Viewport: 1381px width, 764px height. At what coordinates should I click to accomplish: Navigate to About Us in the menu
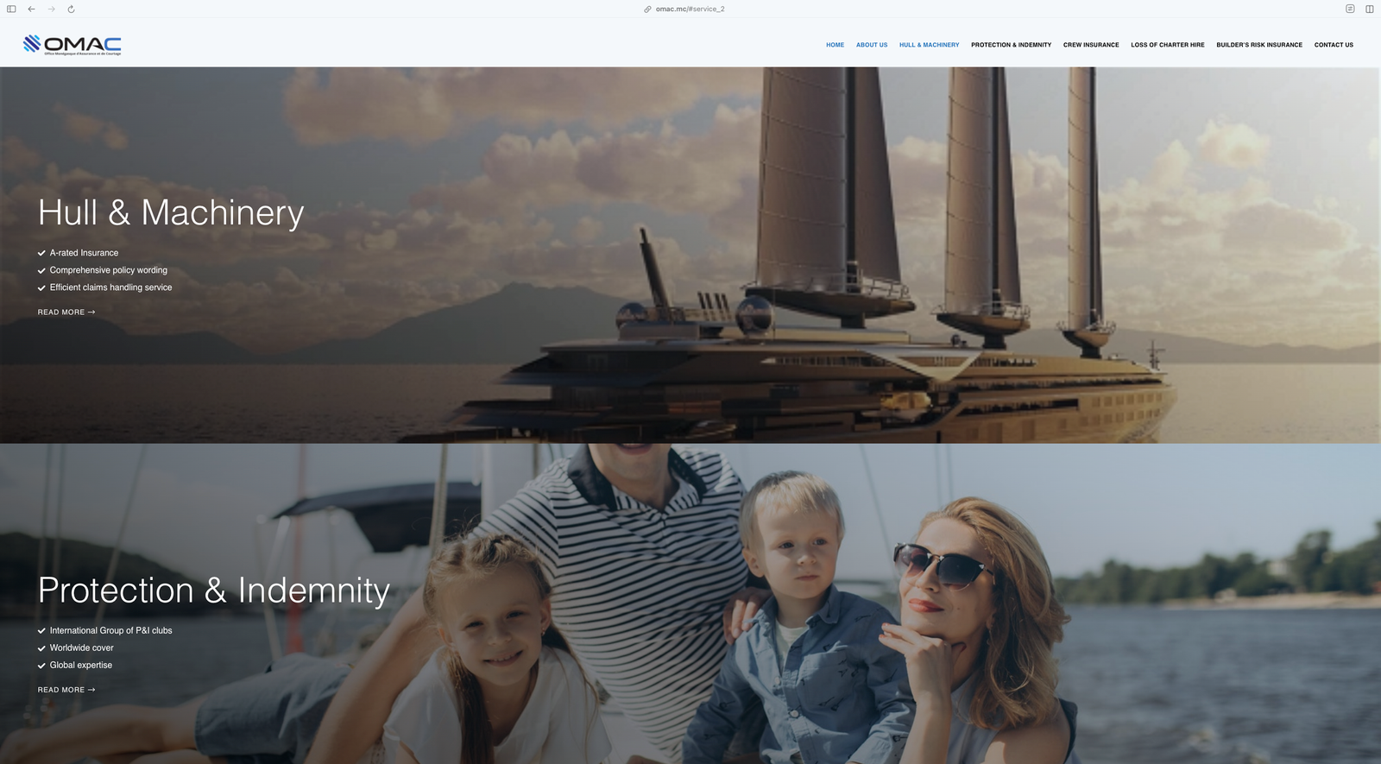click(x=871, y=45)
